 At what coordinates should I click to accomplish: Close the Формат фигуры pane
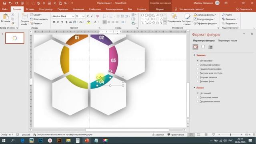(252, 34)
